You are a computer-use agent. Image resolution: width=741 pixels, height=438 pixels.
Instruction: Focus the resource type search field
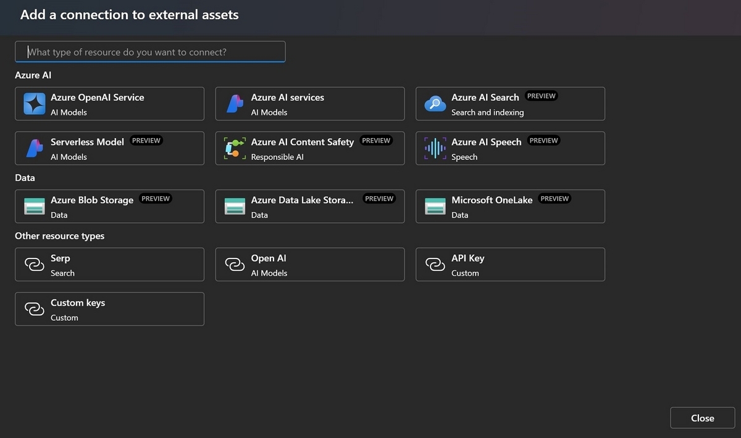[x=150, y=52]
